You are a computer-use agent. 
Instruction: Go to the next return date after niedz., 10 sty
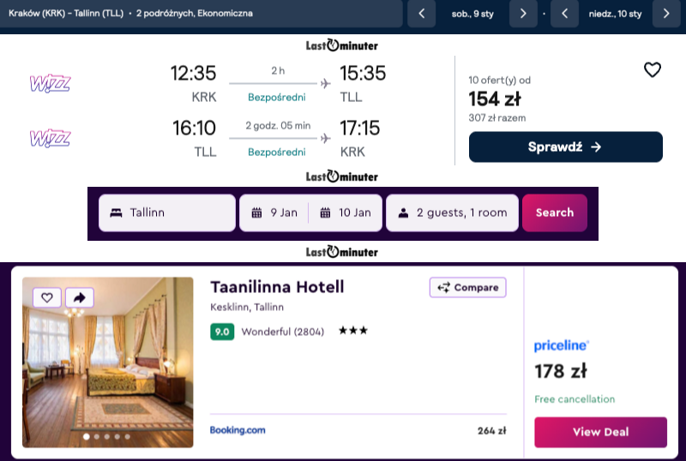[666, 14]
